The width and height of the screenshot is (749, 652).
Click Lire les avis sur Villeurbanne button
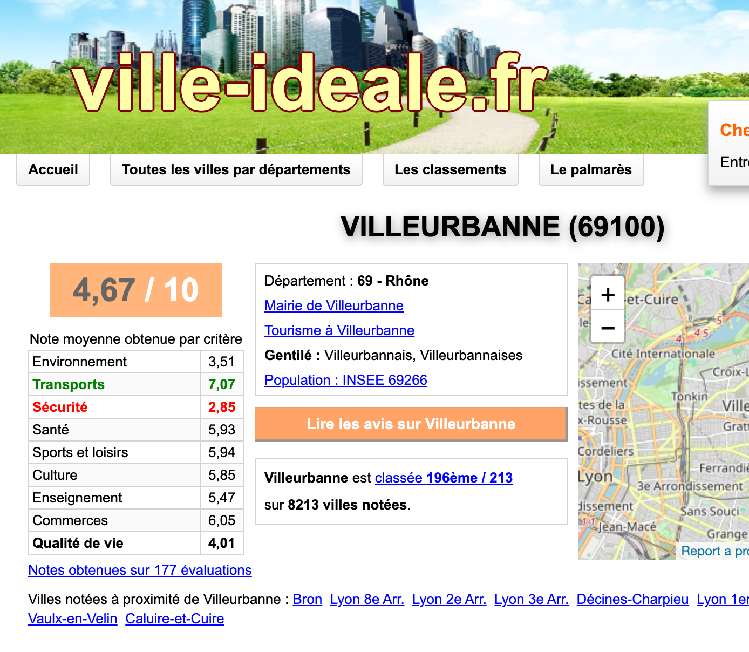(x=411, y=424)
